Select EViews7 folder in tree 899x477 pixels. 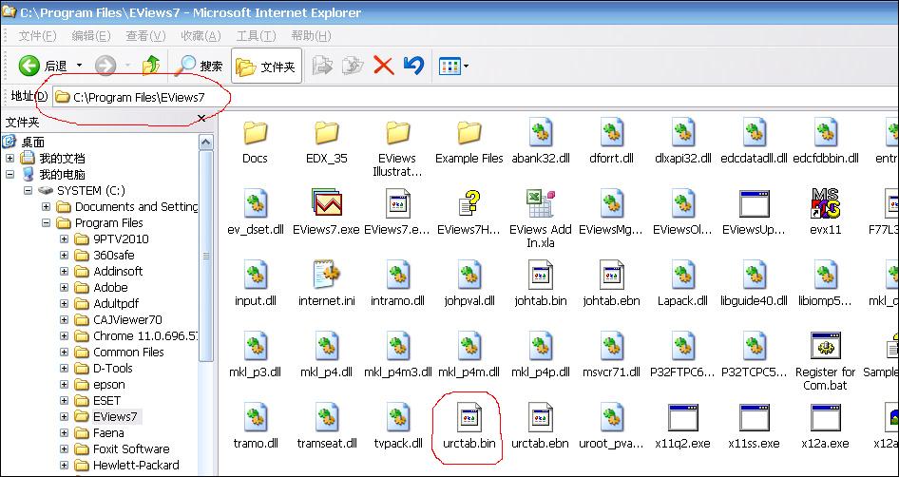[116, 416]
